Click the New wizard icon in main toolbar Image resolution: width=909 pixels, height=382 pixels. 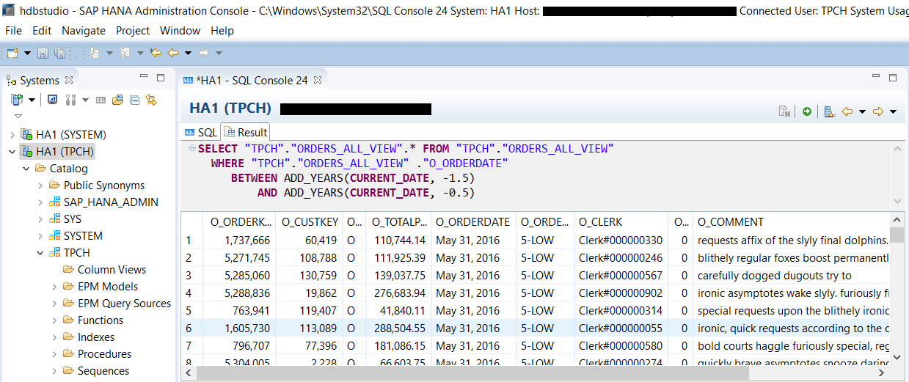click(13, 53)
